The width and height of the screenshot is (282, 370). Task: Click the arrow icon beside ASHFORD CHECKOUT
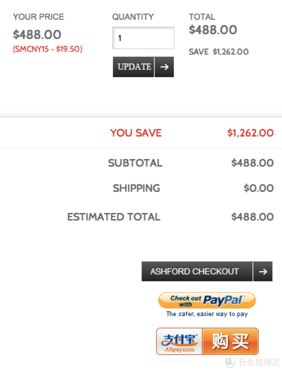click(263, 272)
